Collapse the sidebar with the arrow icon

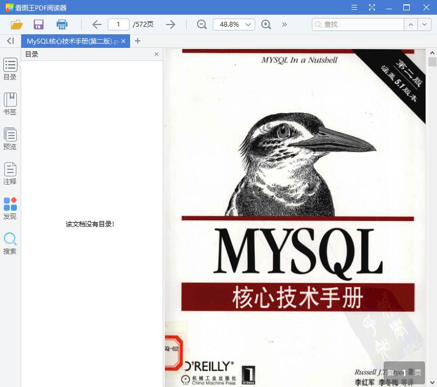click(10, 41)
